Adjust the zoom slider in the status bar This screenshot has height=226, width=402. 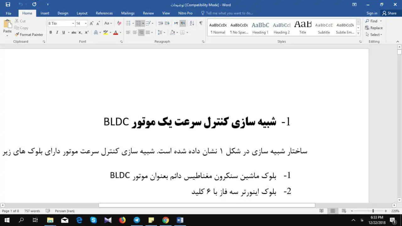point(373,211)
